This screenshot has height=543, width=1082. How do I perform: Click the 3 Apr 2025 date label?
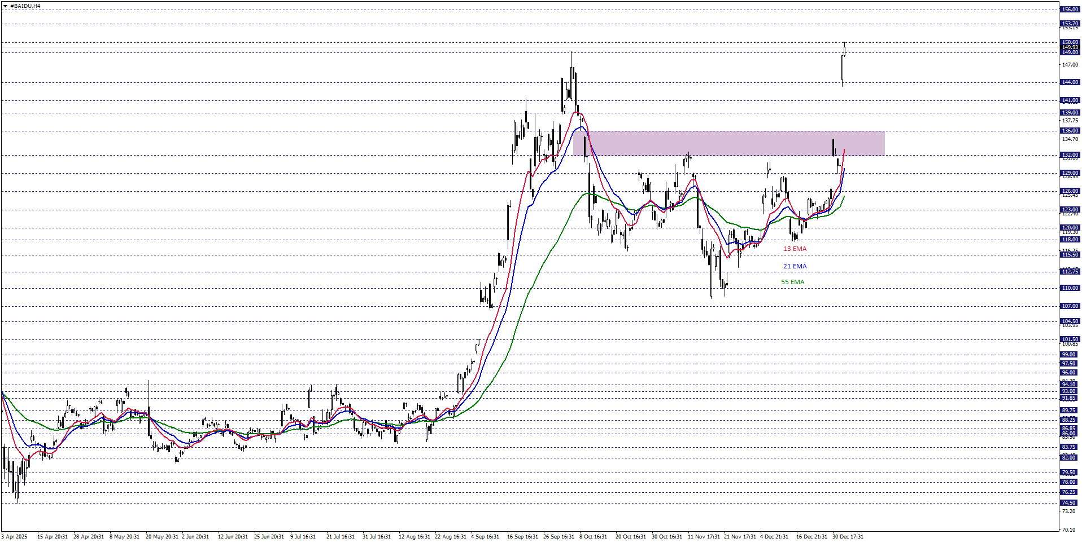(x=15, y=536)
